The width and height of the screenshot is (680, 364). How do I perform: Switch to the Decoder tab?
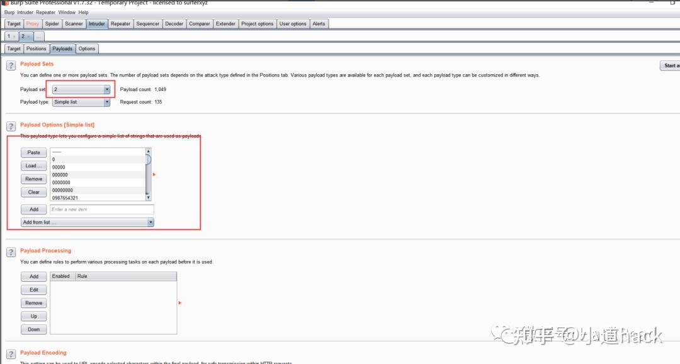(174, 24)
